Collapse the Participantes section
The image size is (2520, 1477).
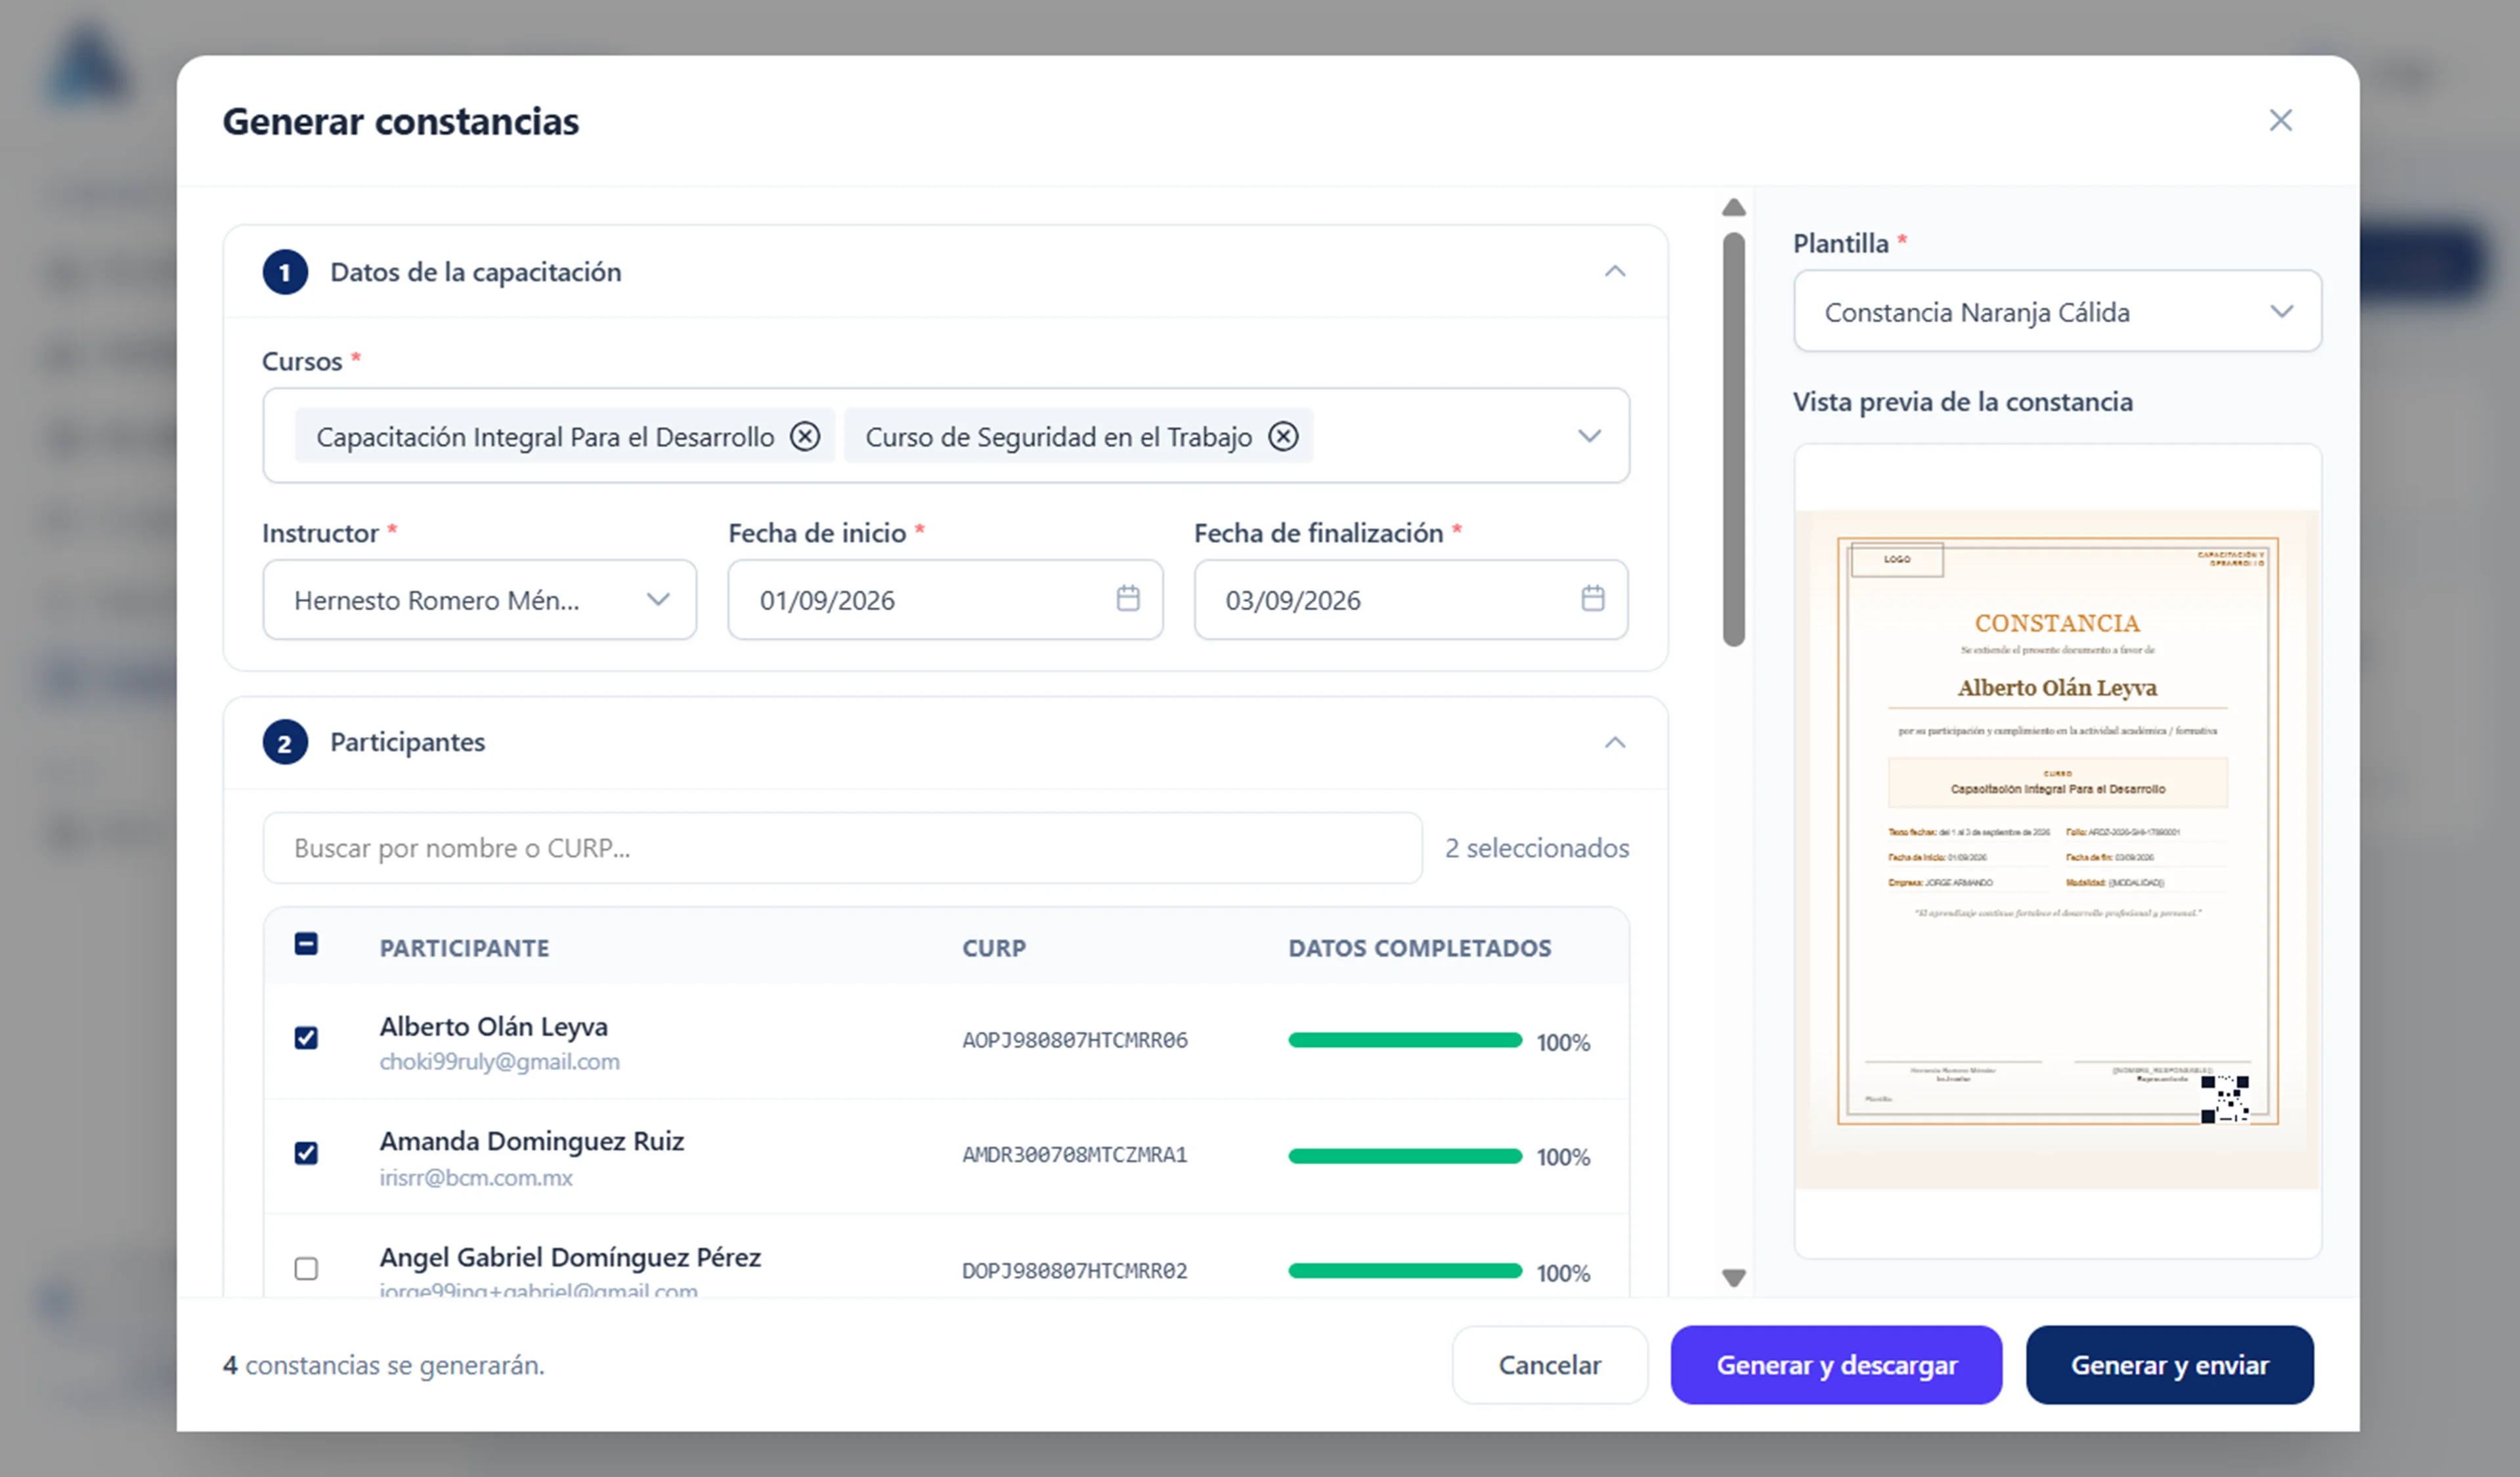click(x=1615, y=742)
